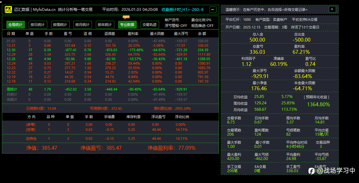Click 可用预付款: 372.43 text

[106, 108]
